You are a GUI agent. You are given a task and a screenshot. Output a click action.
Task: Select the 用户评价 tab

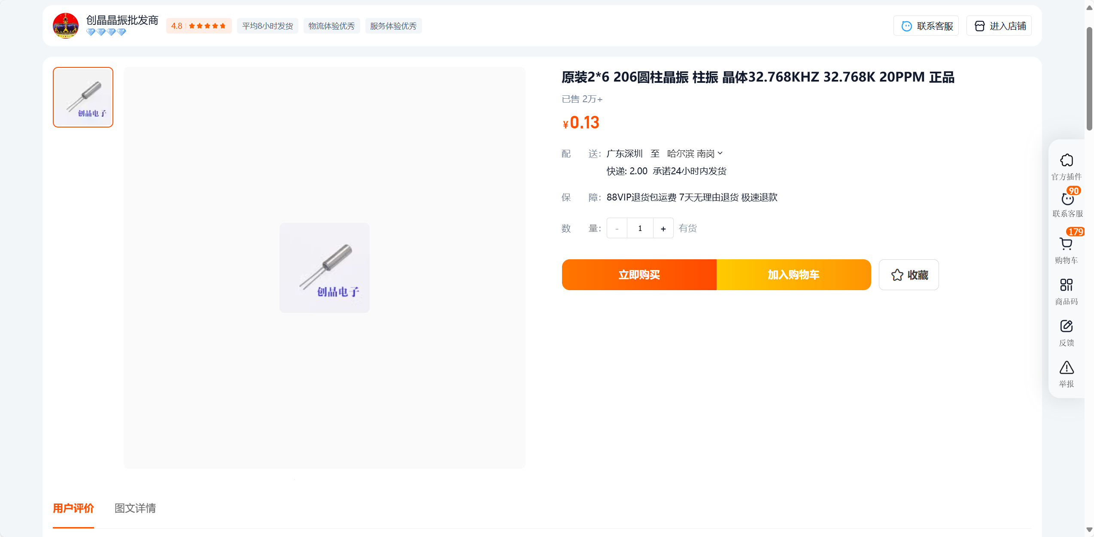73,508
